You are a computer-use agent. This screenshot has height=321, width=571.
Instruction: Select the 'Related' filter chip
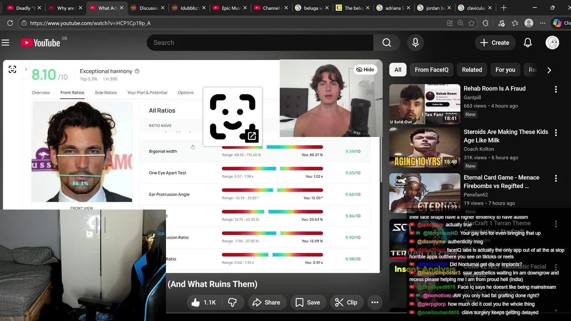472,70
